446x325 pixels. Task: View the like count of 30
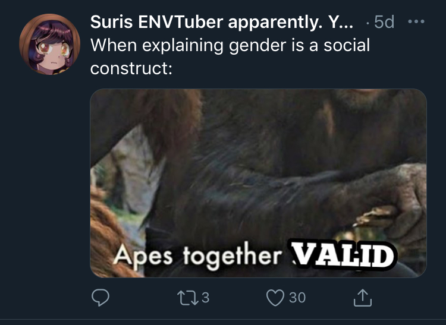pos(297,298)
